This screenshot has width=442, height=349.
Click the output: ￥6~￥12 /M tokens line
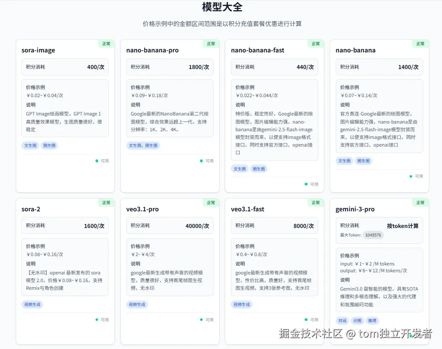373,271
